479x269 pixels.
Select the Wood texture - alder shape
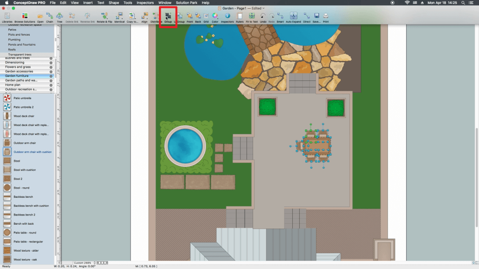(x=27, y=251)
